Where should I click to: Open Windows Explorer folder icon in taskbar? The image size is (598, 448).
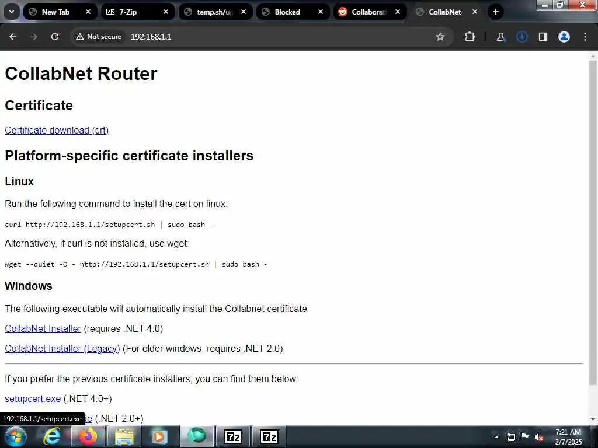click(x=124, y=436)
